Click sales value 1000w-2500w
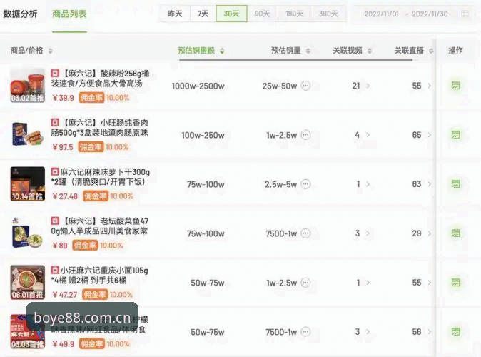 [198, 86]
